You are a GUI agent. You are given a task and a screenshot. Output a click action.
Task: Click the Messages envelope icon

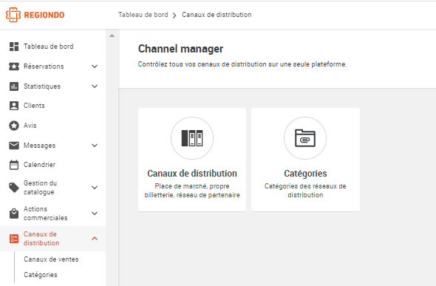14,146
